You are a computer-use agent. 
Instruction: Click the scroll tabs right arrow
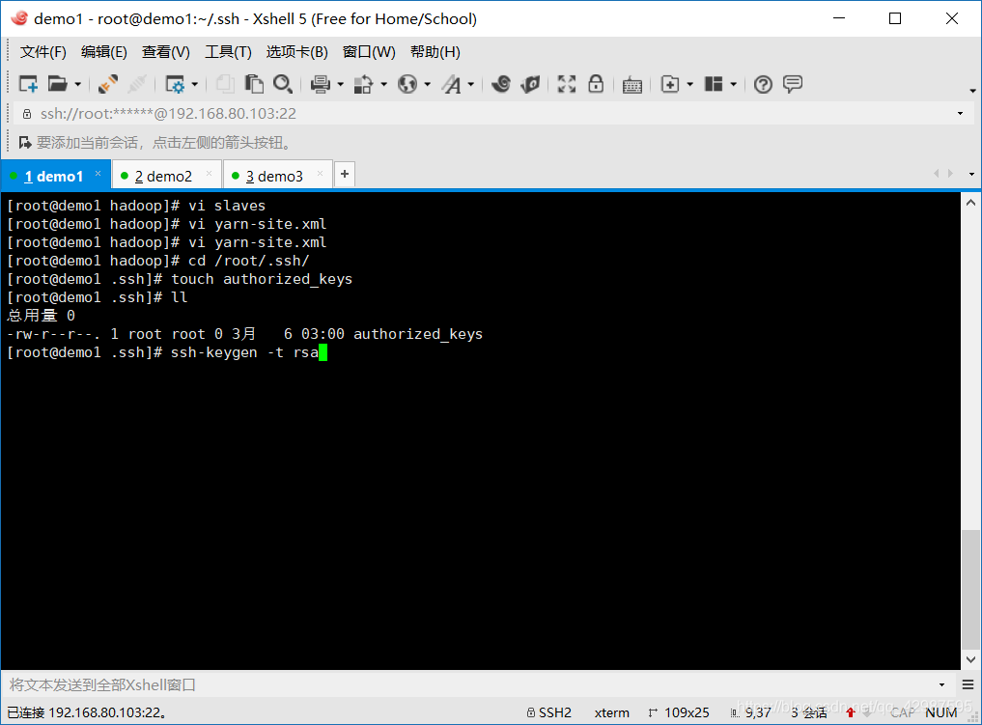pyautogui.click(x=951, y=174)
